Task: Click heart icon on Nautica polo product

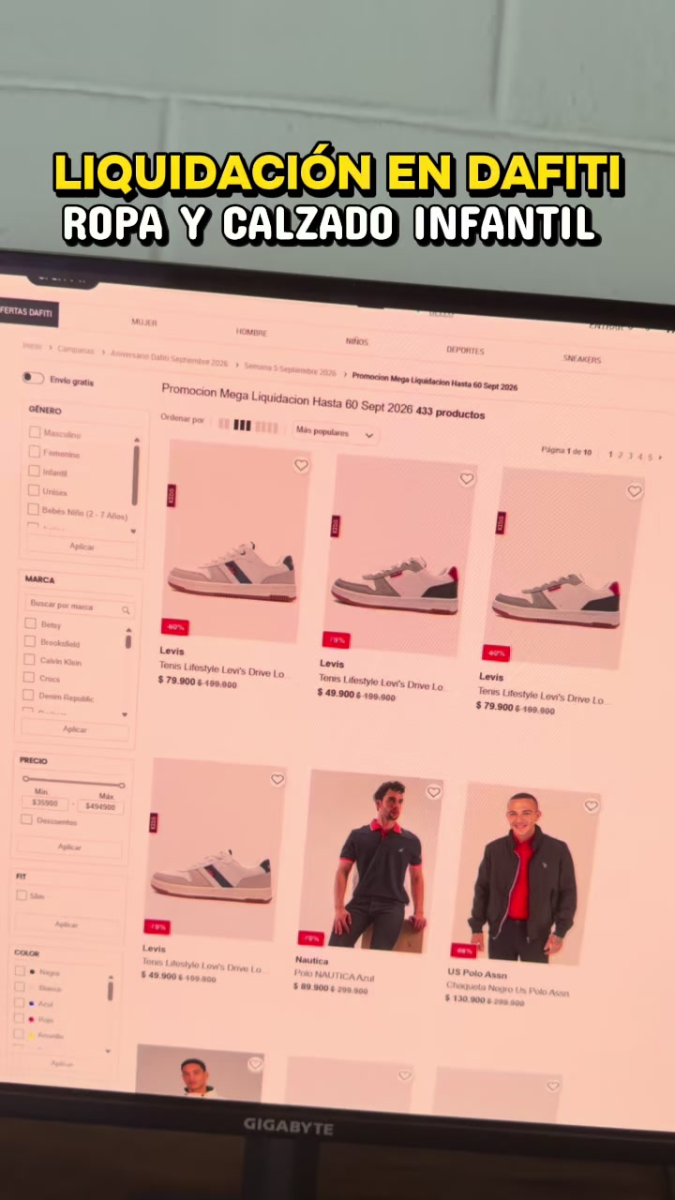Action: coord(433,792)
